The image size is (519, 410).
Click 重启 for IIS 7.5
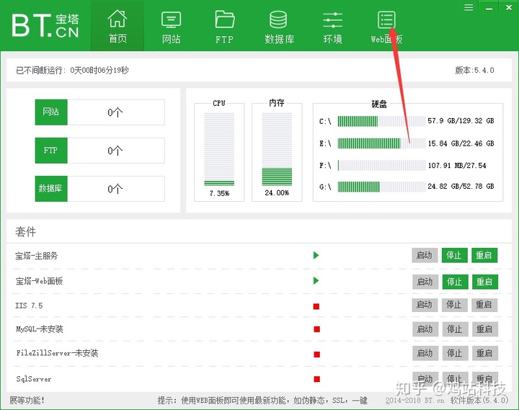click(484, 305)
